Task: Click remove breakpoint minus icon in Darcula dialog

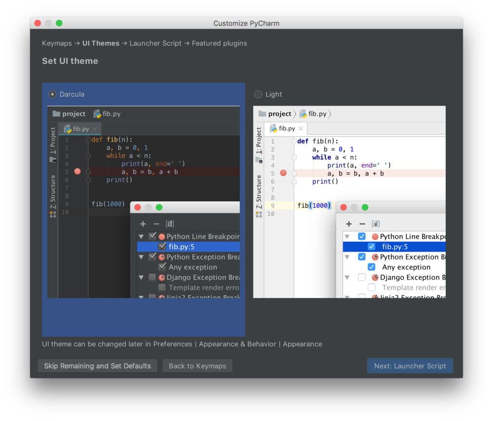Action: 156,224
